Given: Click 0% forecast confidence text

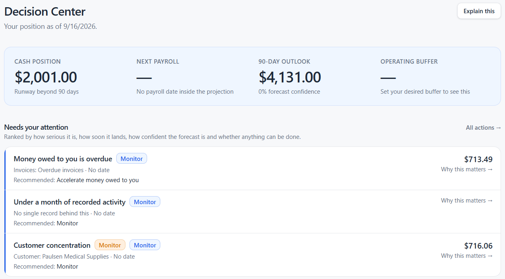Looking at the screenshot, I should (x=289, y=92).
